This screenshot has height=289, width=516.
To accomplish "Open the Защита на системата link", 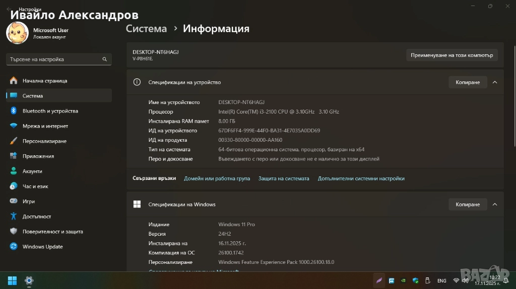I will click(x=284, y=178).
